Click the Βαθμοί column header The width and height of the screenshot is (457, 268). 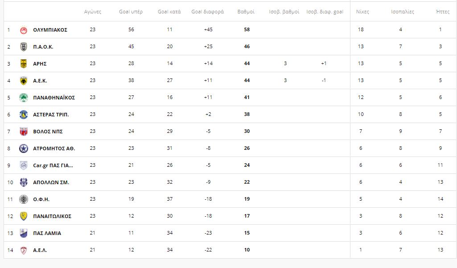(x=246, y=12)
